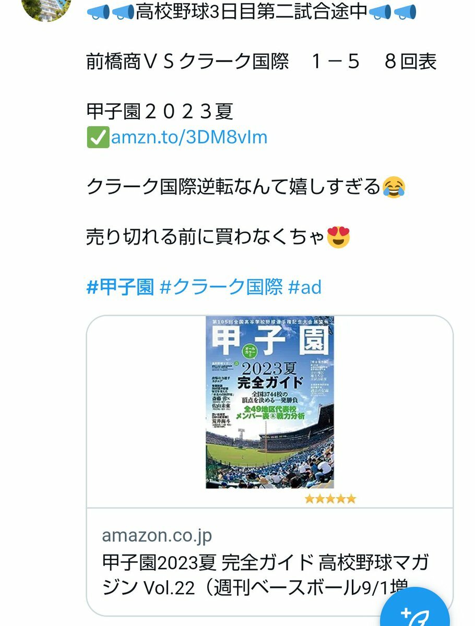Image resolution: width=475 pixels, height=626 pixels.
Task: Tap the heart-eyes emoji after 買わなくちゃ
Action: click(x=338, y=237)
